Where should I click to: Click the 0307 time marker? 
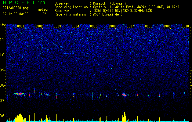click(130, 26)
